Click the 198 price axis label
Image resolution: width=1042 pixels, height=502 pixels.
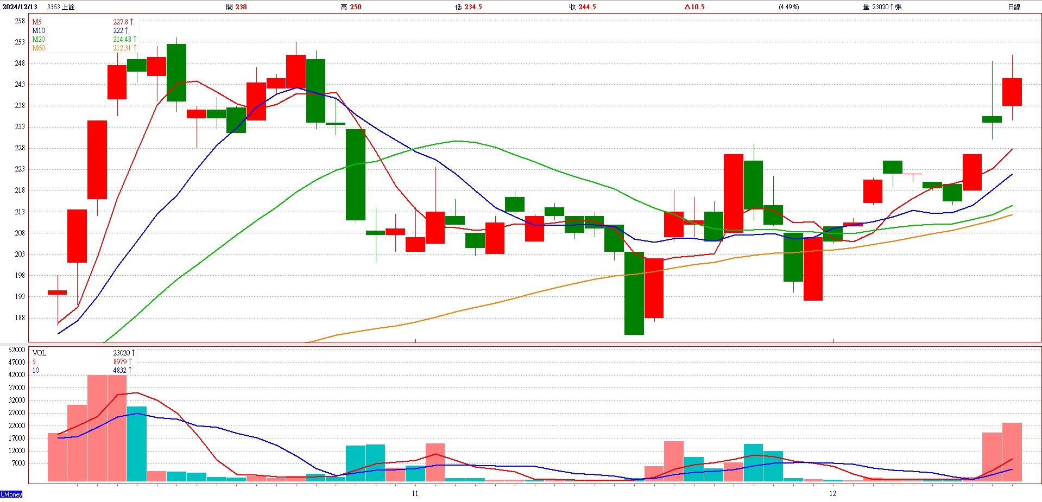tap(20, 275)
